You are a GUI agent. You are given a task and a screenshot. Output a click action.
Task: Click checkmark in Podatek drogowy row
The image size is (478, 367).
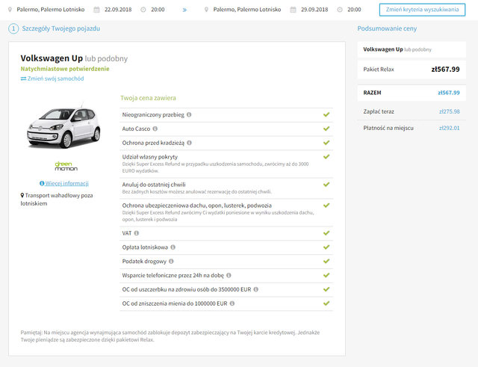326,261
